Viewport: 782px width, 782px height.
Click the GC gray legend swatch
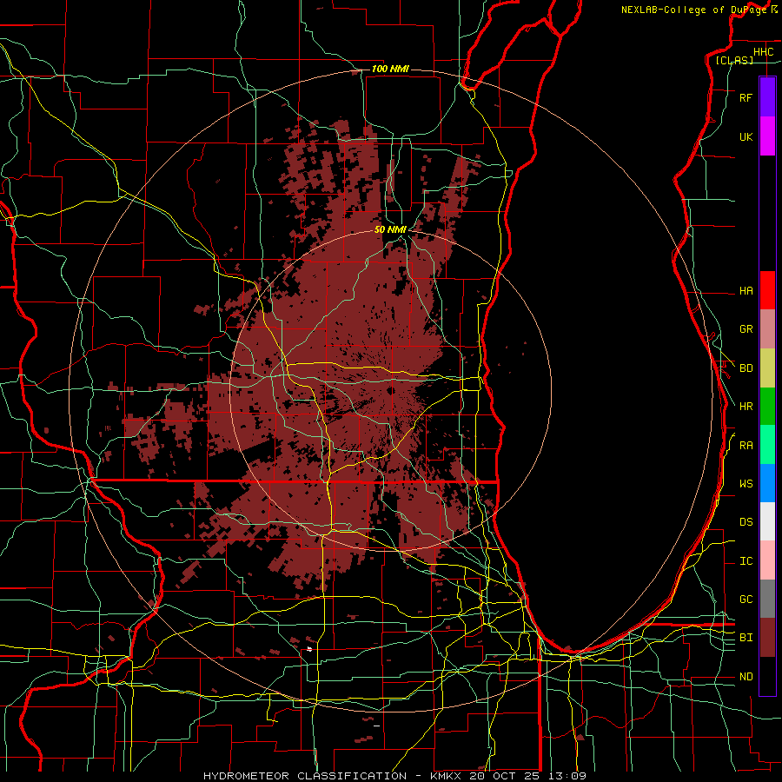[x=767, y=599]
